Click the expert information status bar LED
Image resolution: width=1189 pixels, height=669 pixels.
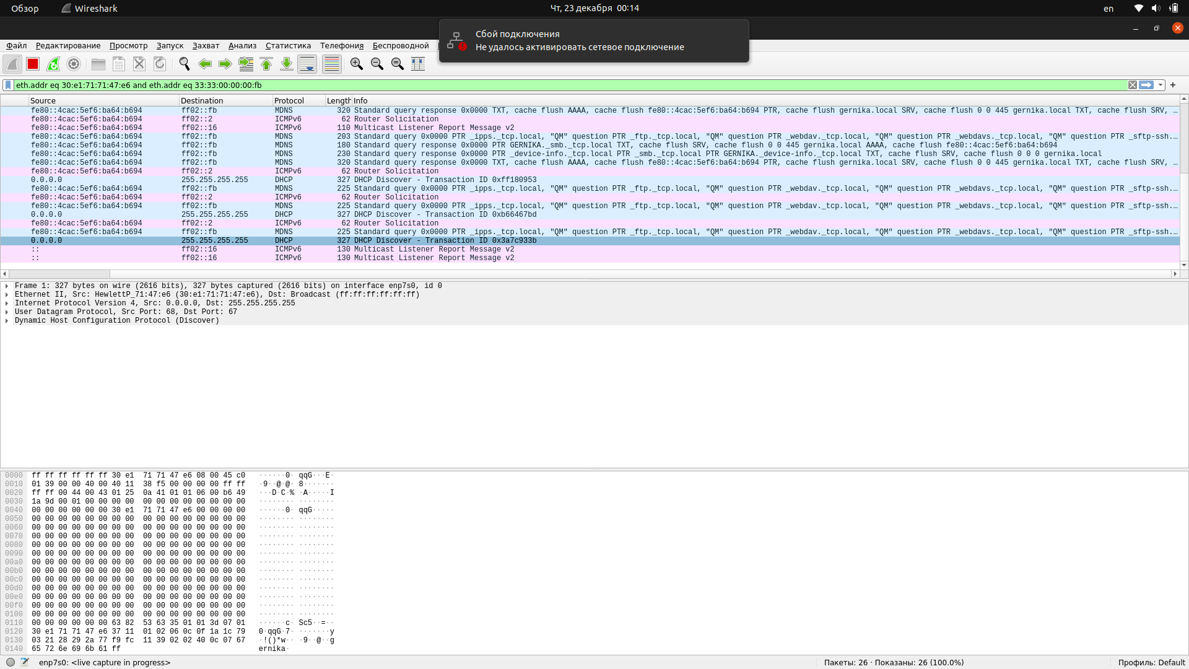(x=11, y=662)
